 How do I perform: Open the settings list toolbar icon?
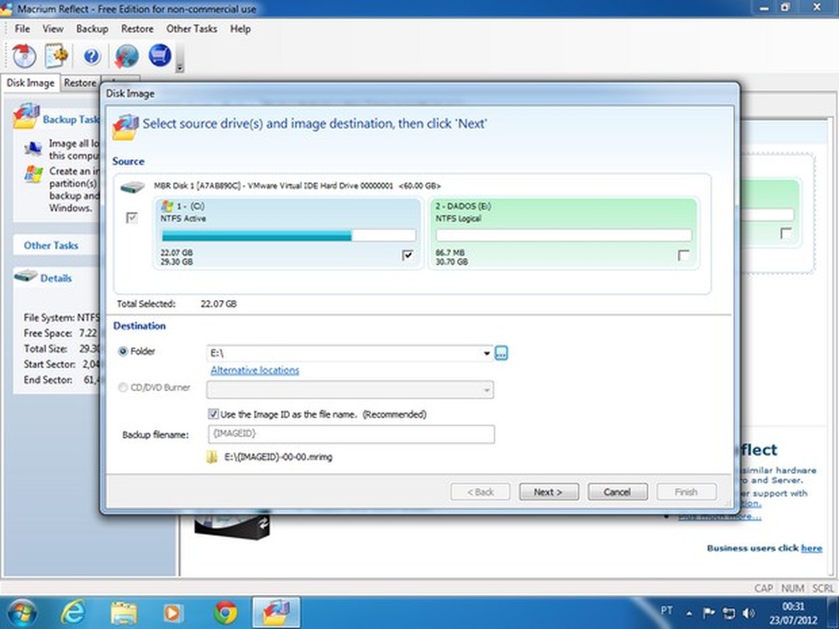point(57,56)
